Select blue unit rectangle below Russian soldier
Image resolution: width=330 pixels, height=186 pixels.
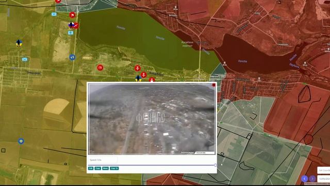click(x=71, y=33)
